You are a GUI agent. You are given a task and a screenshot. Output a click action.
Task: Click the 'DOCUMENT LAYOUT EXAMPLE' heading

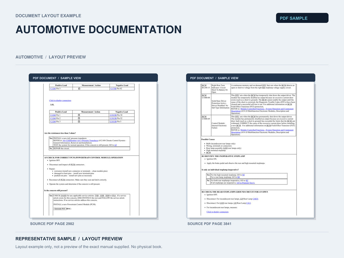tap(48, 16)
